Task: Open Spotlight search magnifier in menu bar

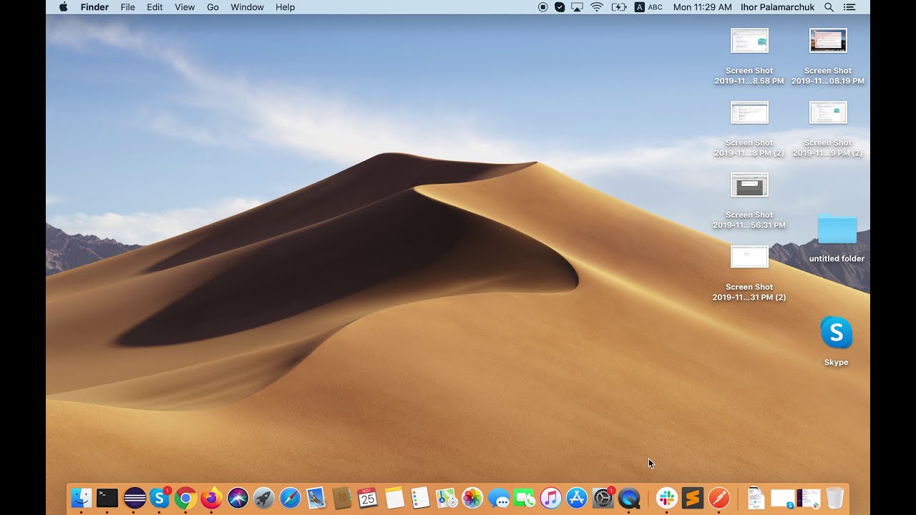Action: (829, 7)
